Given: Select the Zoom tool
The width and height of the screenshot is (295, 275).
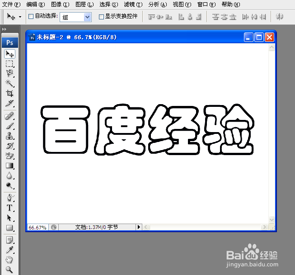Looking at the screenshot, I should [9, 270].
